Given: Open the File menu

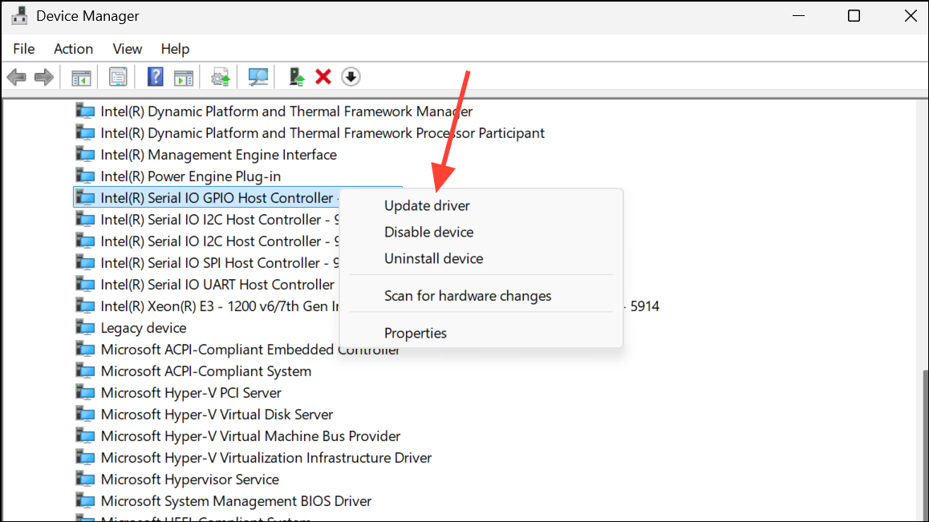Looking at the screenshot, I should [x=23, y=49].
